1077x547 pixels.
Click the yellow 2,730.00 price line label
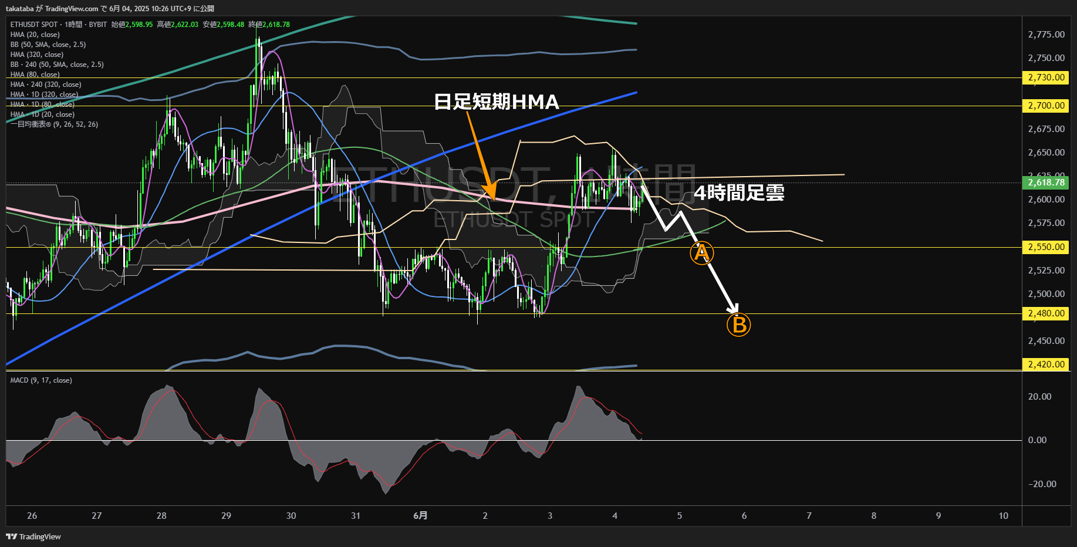(x=1046, y=77)
